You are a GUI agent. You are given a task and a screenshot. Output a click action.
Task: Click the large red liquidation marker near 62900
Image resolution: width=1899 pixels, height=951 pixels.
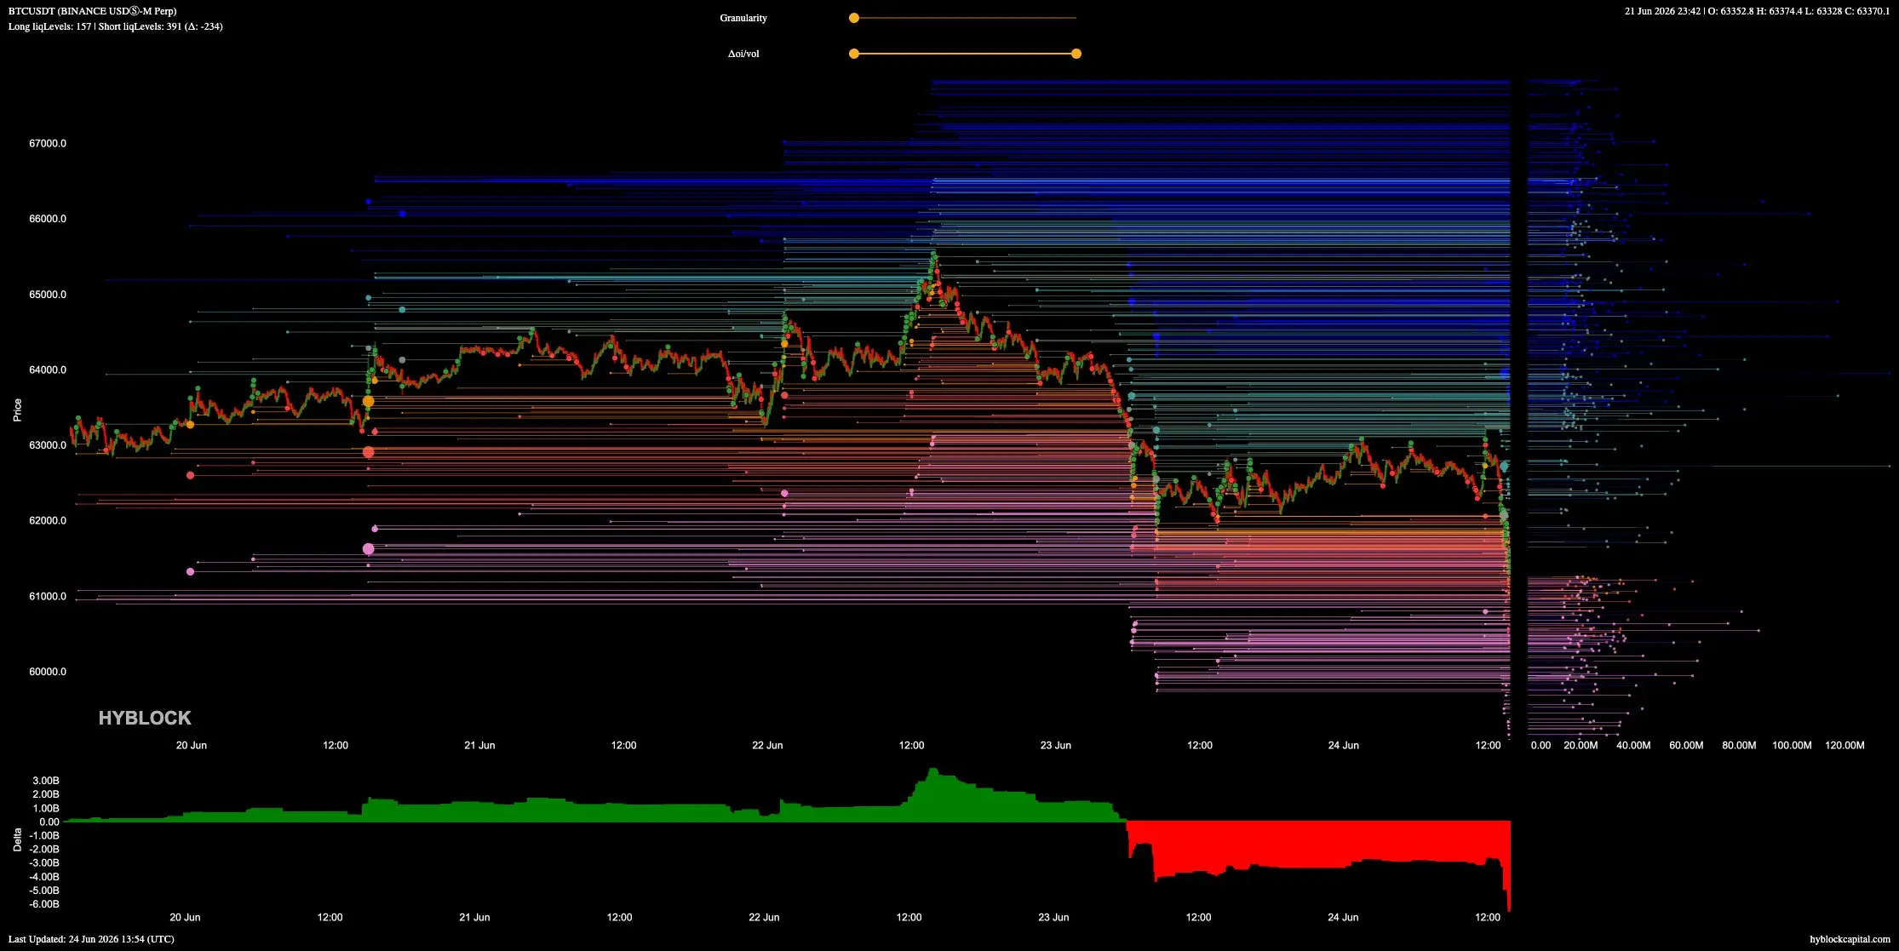(x=368, y=452)
